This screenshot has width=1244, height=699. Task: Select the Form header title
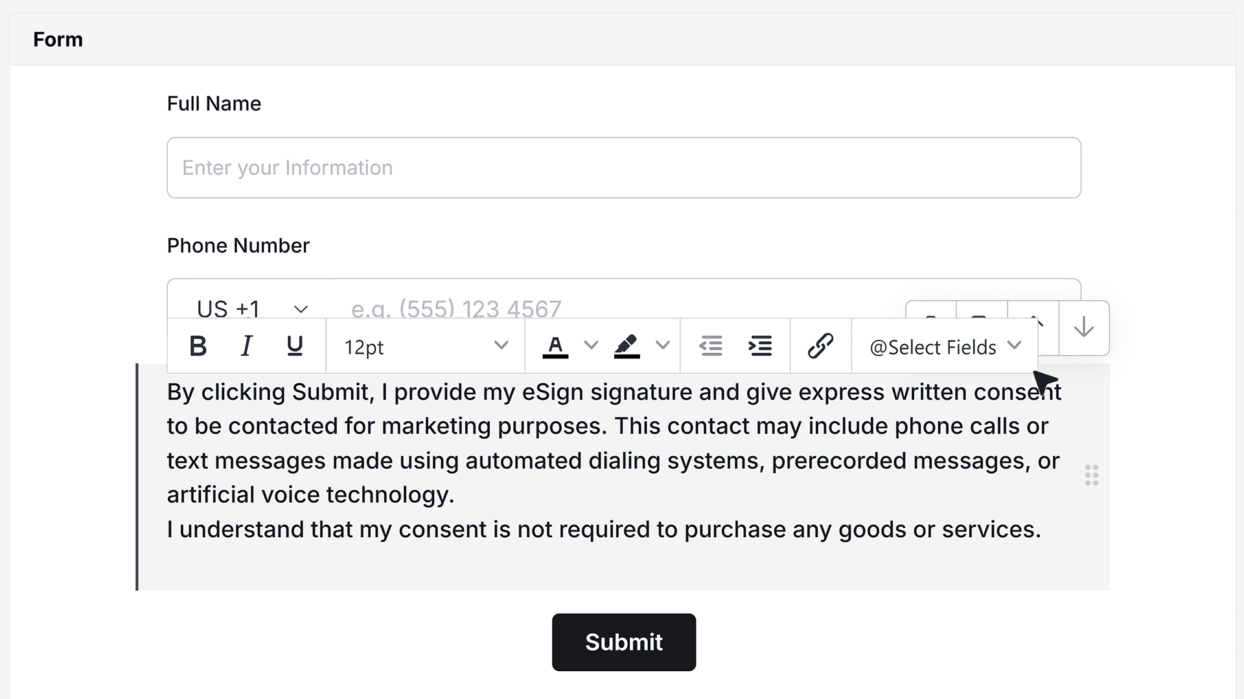point(58,39)
